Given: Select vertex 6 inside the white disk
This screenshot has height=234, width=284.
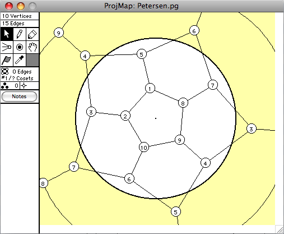Looking at the screenshot, I should pos(129,179).
